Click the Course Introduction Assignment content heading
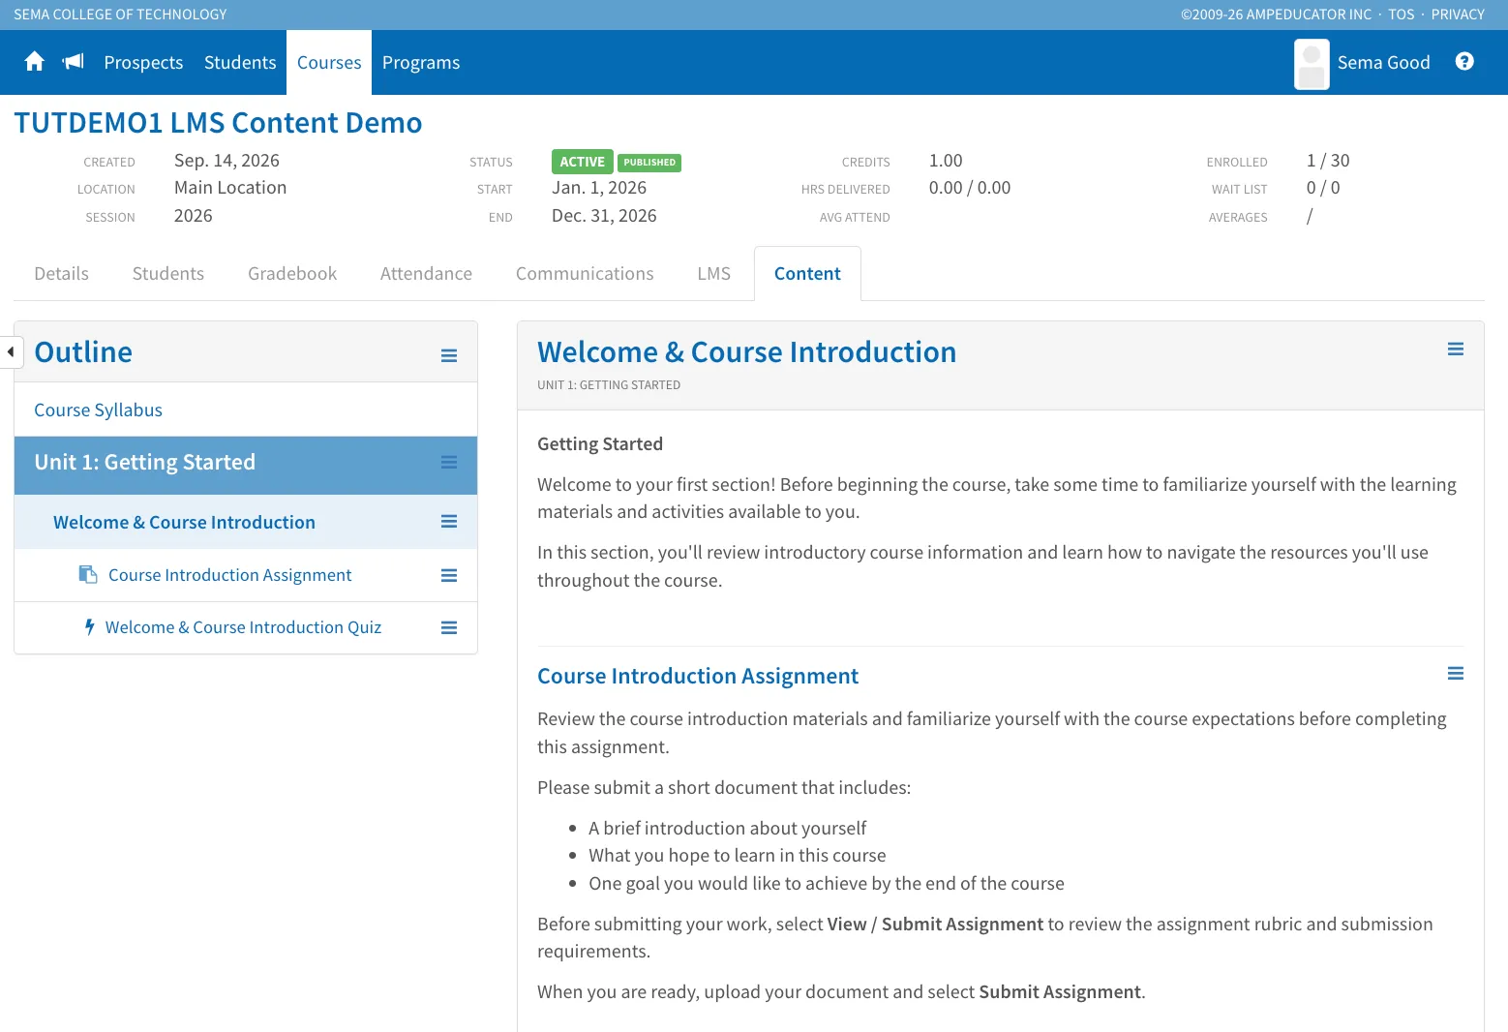The height and width of the screenshot is (1032, 1508). pos(698,676)
